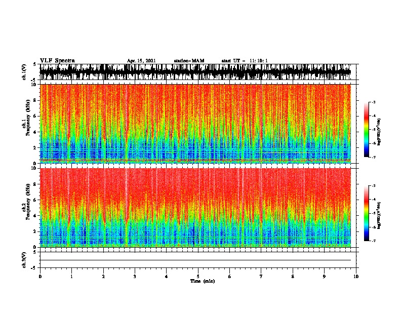Click the ch.2 spectrogram color bar
The image size is (401, 310).
pos(366,213)
